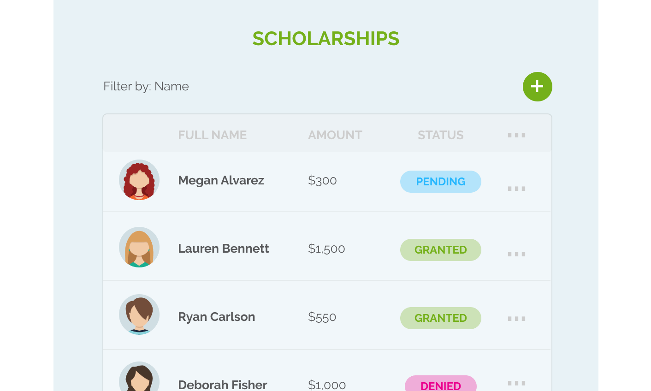Image resolution: width=651 pixels, height=391 pixels.
Task: Click Deborah Fisher's DENIED status badge
Action: point(440,385)
